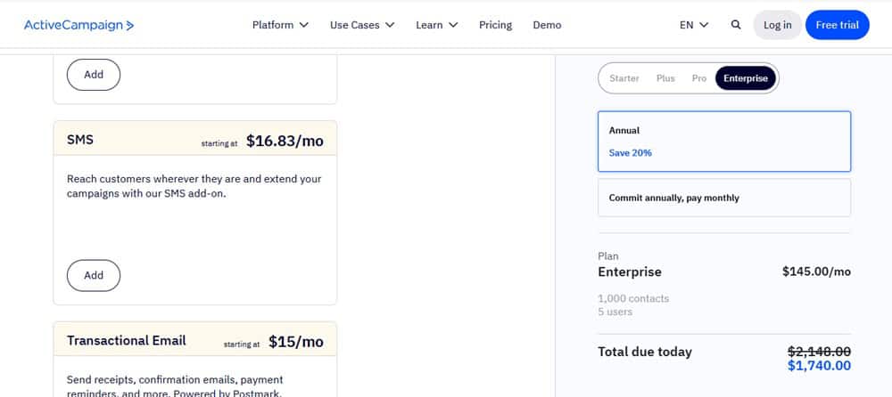The height and width of the screenshot is (397, 892).
Task: Select the Plus plan tab
Action: point(665,78)
